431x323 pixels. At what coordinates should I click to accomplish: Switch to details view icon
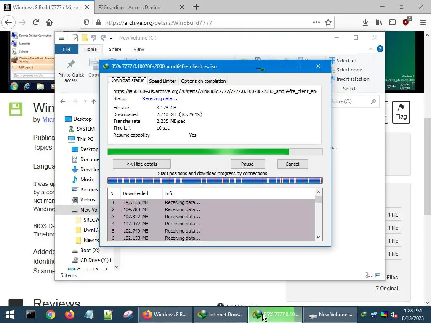pos(369,275)
